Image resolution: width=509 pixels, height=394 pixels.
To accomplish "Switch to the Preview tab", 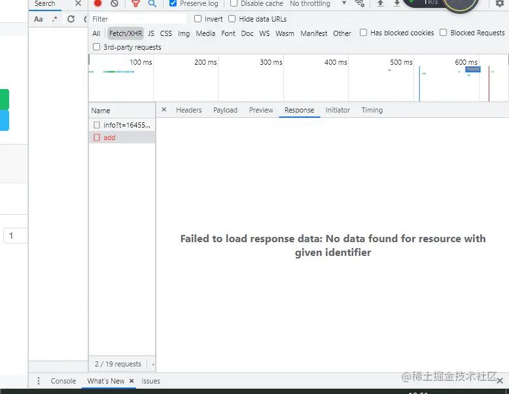I will 261,110.
